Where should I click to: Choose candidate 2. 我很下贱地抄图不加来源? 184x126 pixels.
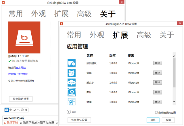tap(37, 123)
